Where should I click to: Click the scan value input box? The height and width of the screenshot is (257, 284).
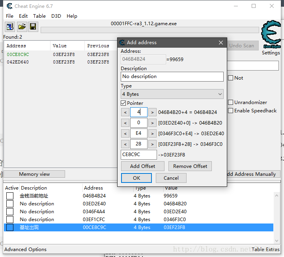[x=253, y=65]
